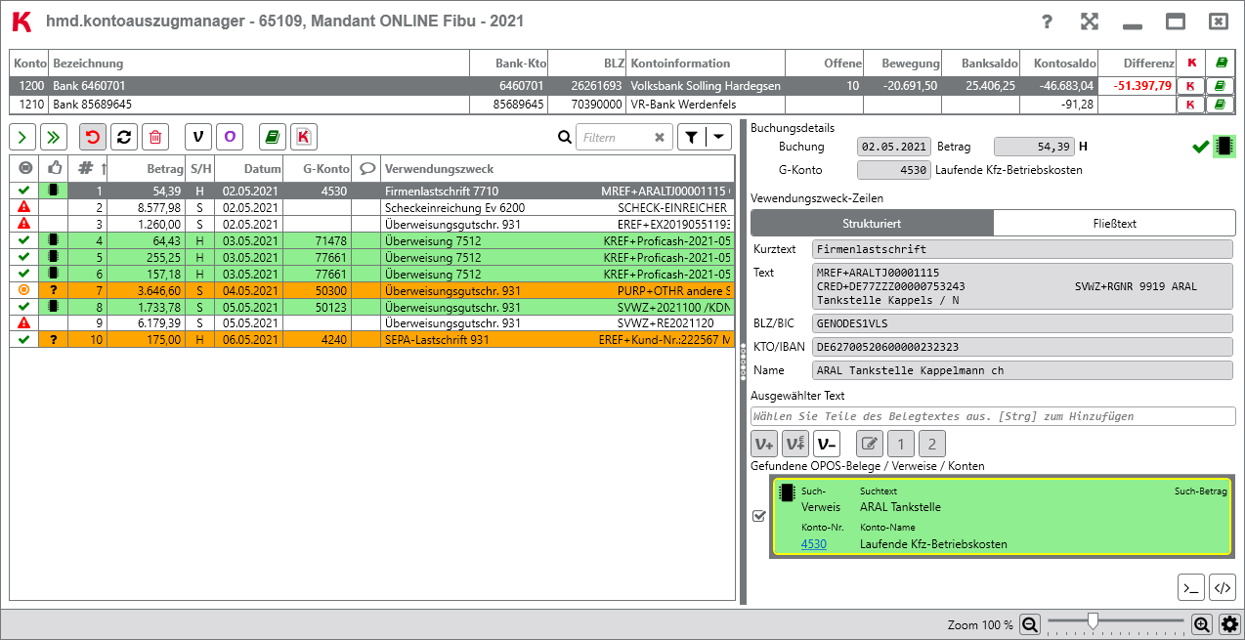1245x640 pixels.
Task: Click the code brackets icon at bottom right
Action: coord(1222,587)
